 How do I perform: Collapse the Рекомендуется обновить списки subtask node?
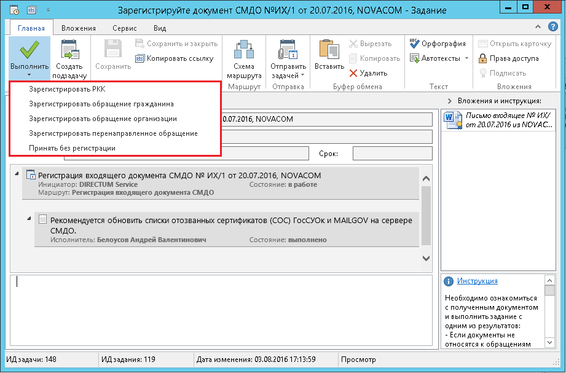pos(30,218)
